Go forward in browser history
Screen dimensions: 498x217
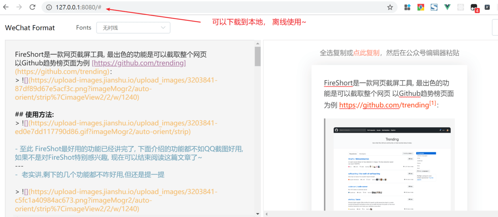19,7
